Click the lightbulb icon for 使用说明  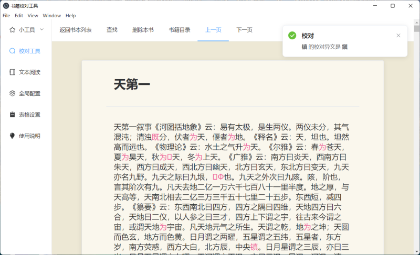coord(12,136)
